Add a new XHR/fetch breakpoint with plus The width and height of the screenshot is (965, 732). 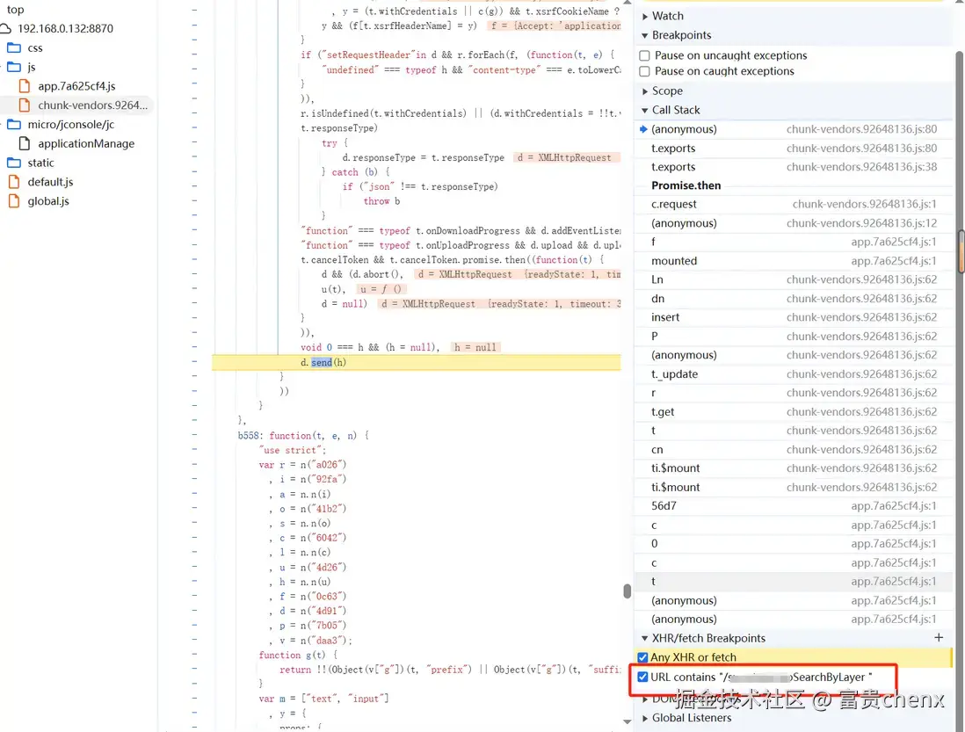[939, 638]
